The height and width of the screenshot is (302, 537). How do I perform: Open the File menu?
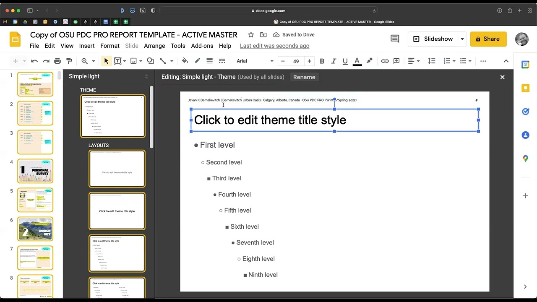[x=34, y=46]
